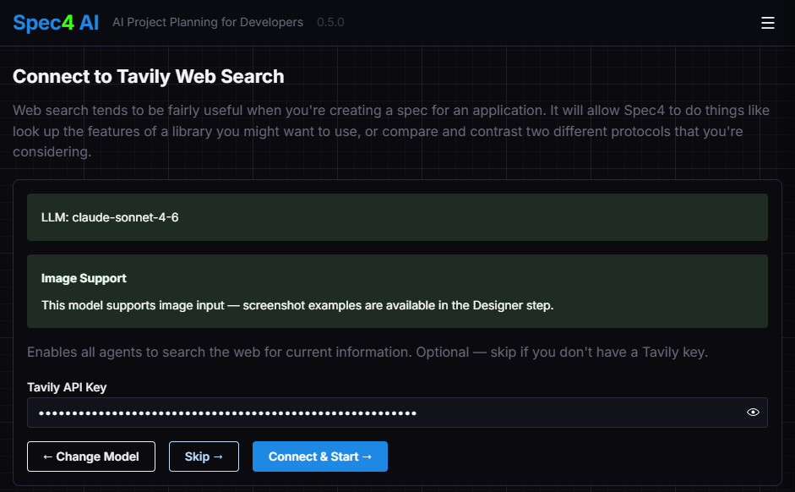Click the 'Image Support' heading
The width and height of the screenshot is (795, 492).
tap(84, 278)
